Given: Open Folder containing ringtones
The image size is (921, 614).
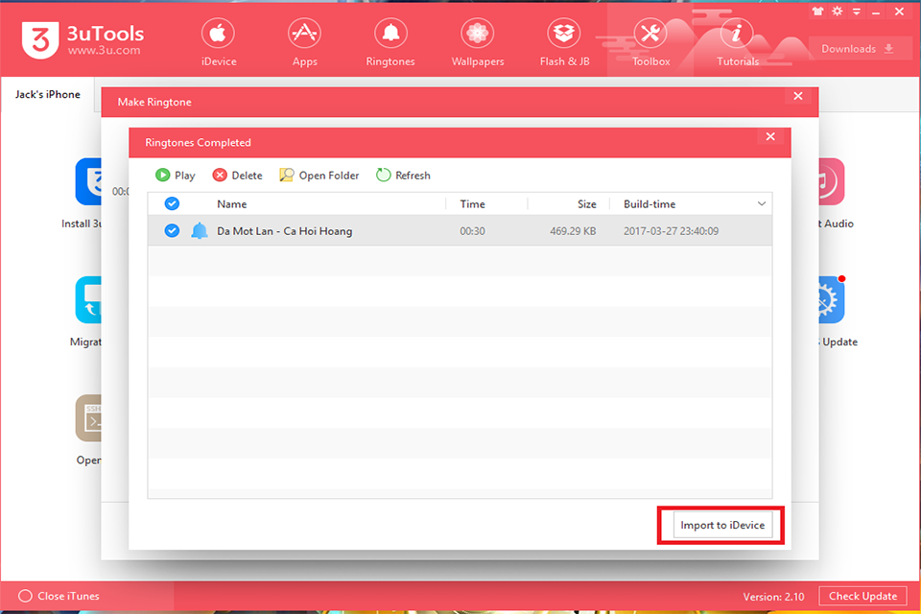Looking at the screenshot, I should point(319,176).
